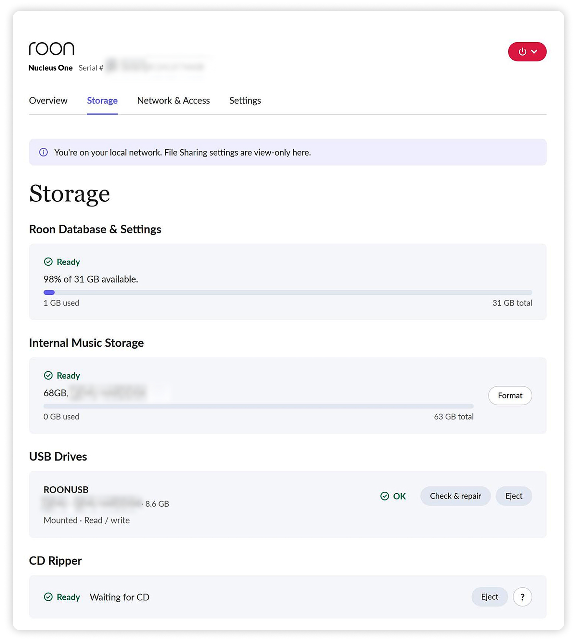This screenshot has height=641, width=575.
Task: Click the '31 GB total' label
Action: (x=512, y=303)
